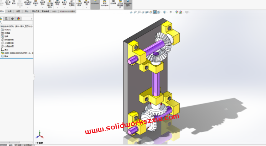Choose the Move Component tool
Image resolution: width=266 pixels, height=146 pixels.
[42, 3]
